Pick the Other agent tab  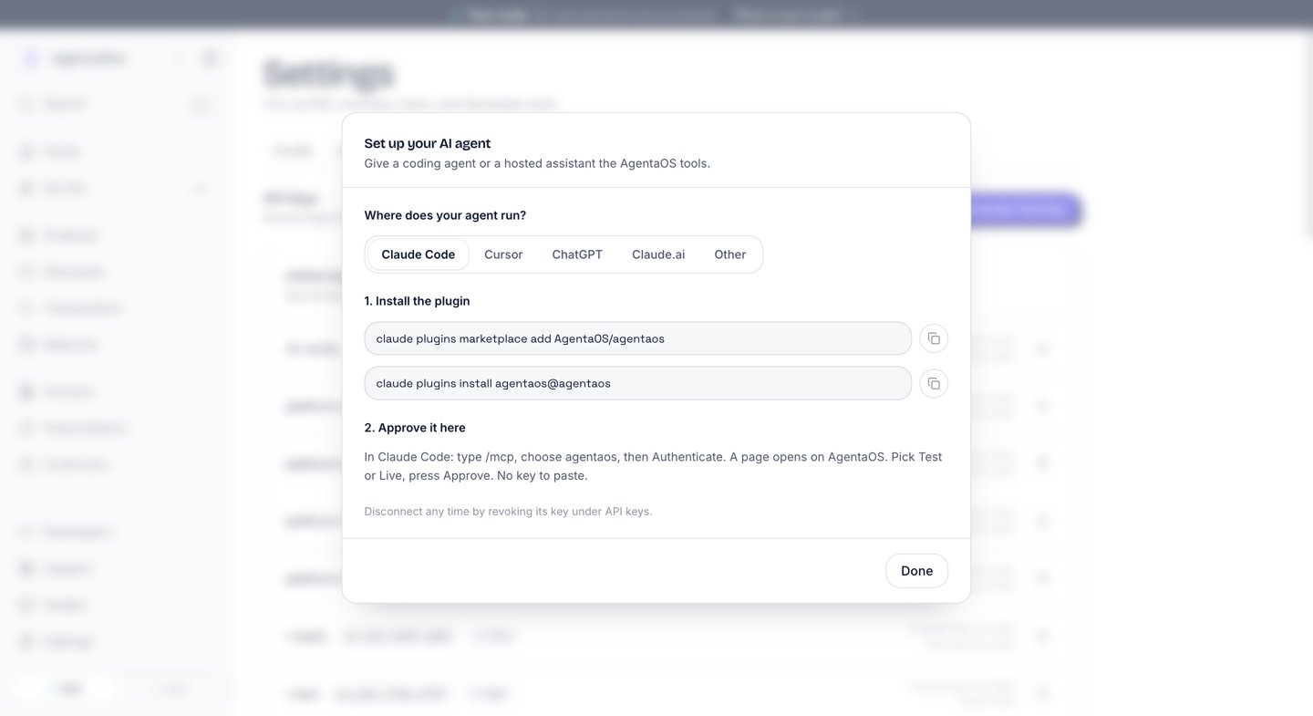click(x=730, y=254)
